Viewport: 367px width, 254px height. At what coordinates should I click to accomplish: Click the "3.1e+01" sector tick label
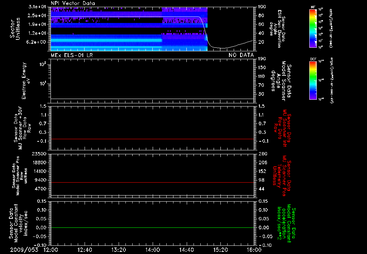pos(37,6)
